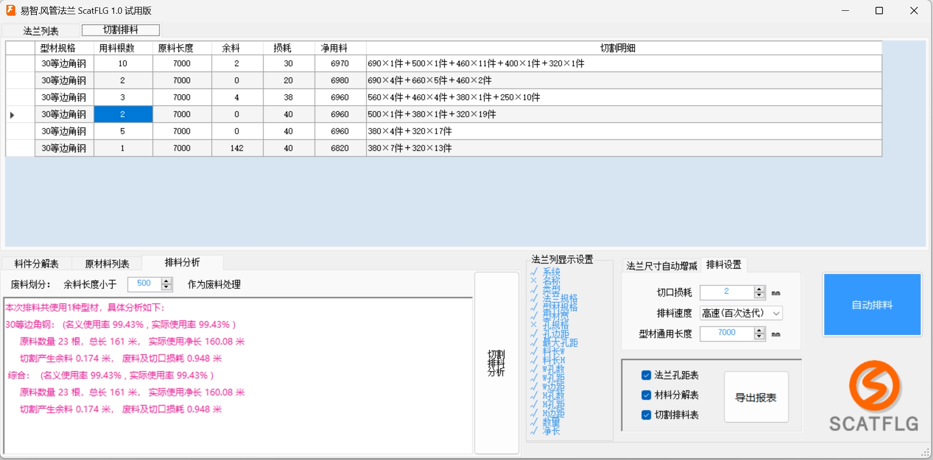Click the 余料长度小于 500 input field
Viewport: 933px width, 460px height.
(144, 284)
